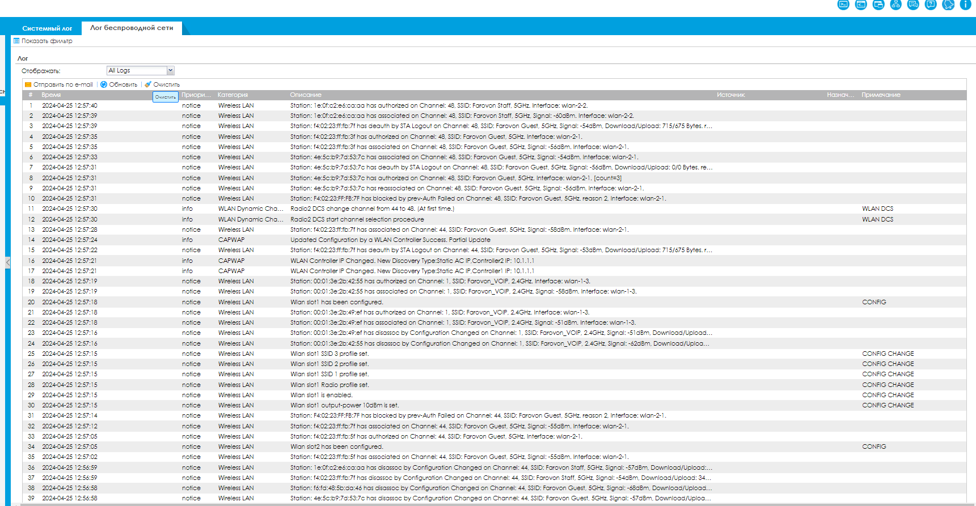The width and height of the screenshot is (976, 506).
Task: Click 'Wlan slot2 has been configured.' entry
Action: (337, 447)
